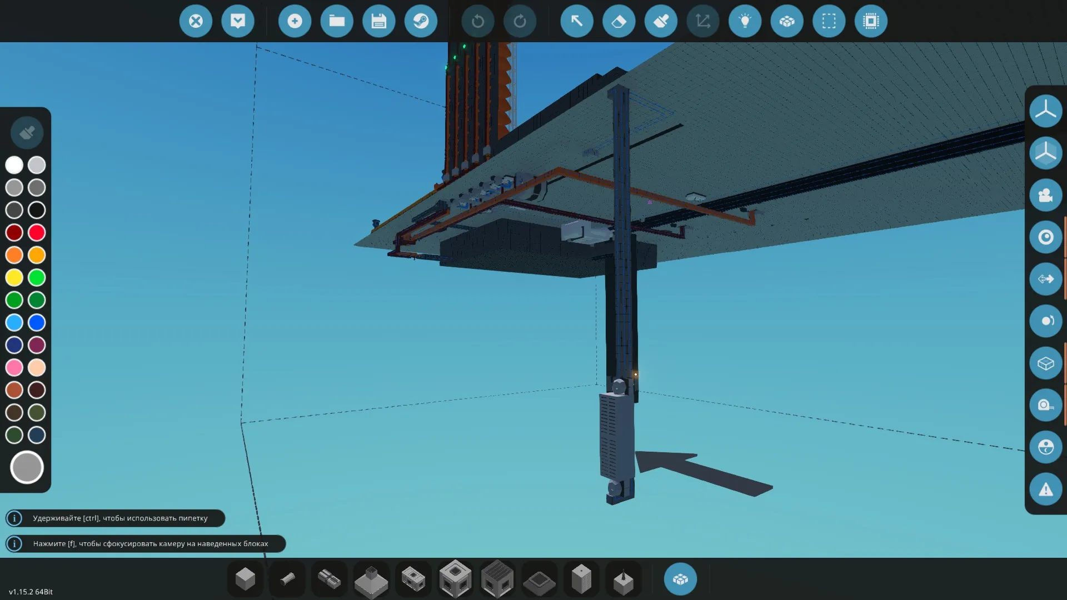
Task: Toggle the warning triangle indicator
Action: tap(1045, 489)
